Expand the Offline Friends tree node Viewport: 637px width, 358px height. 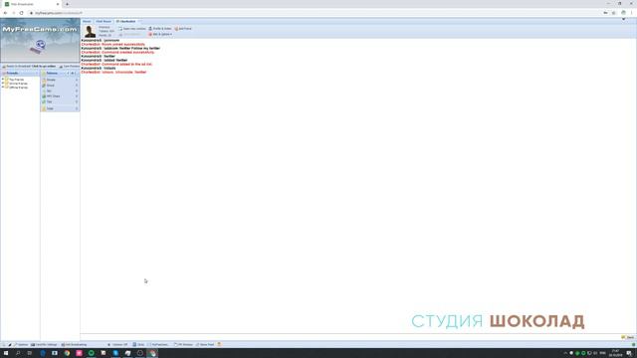(x=3, y=88)
